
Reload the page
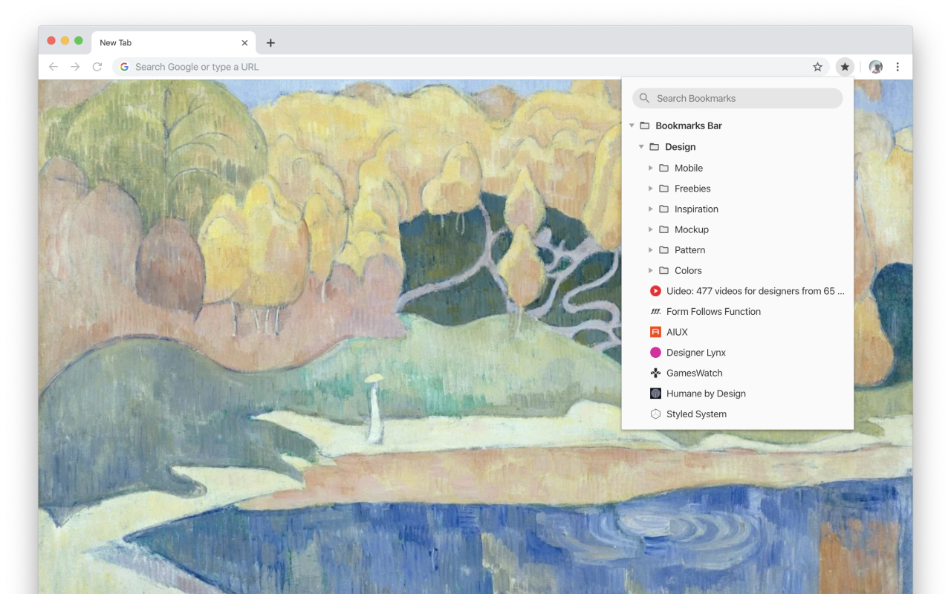coord(97,66)
